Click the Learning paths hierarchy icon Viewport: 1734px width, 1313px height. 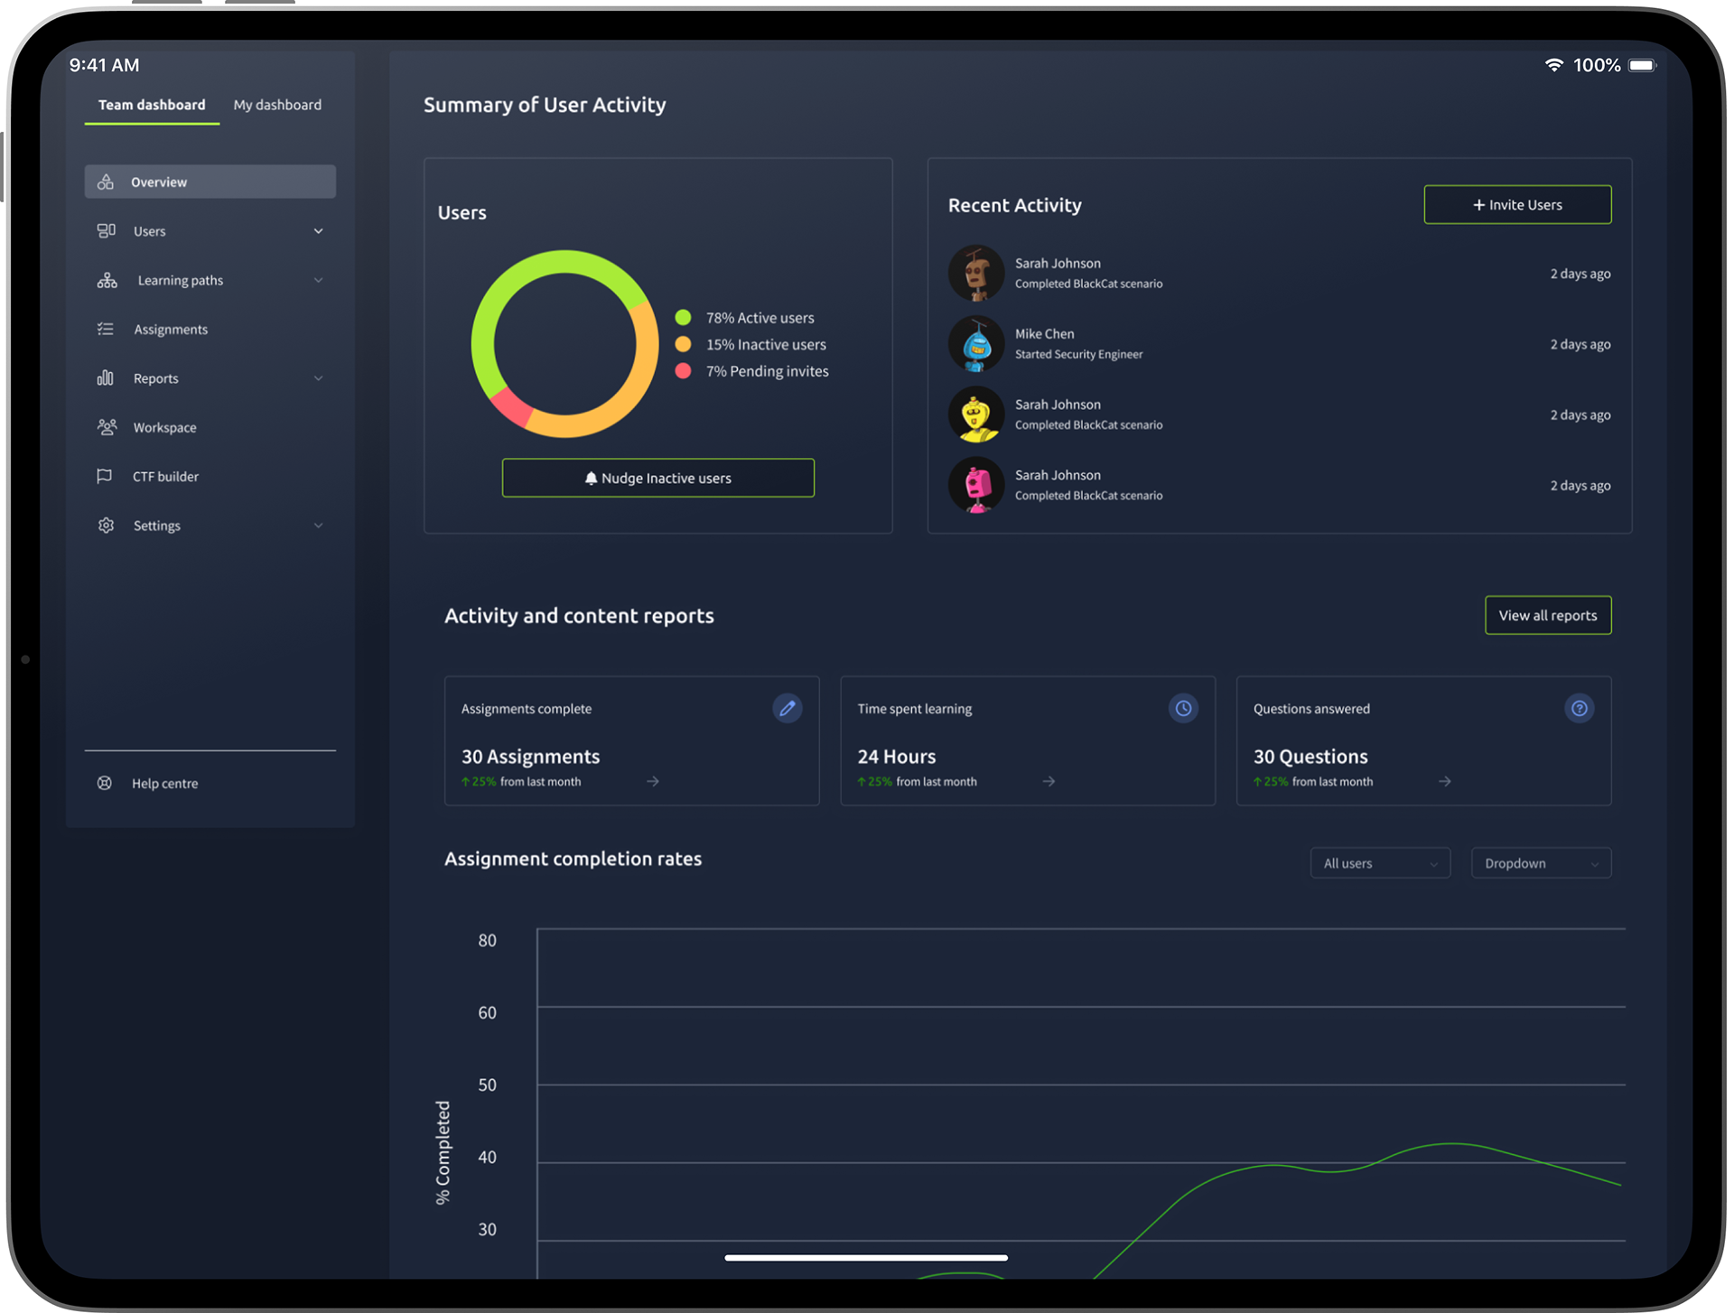(107, 280)
